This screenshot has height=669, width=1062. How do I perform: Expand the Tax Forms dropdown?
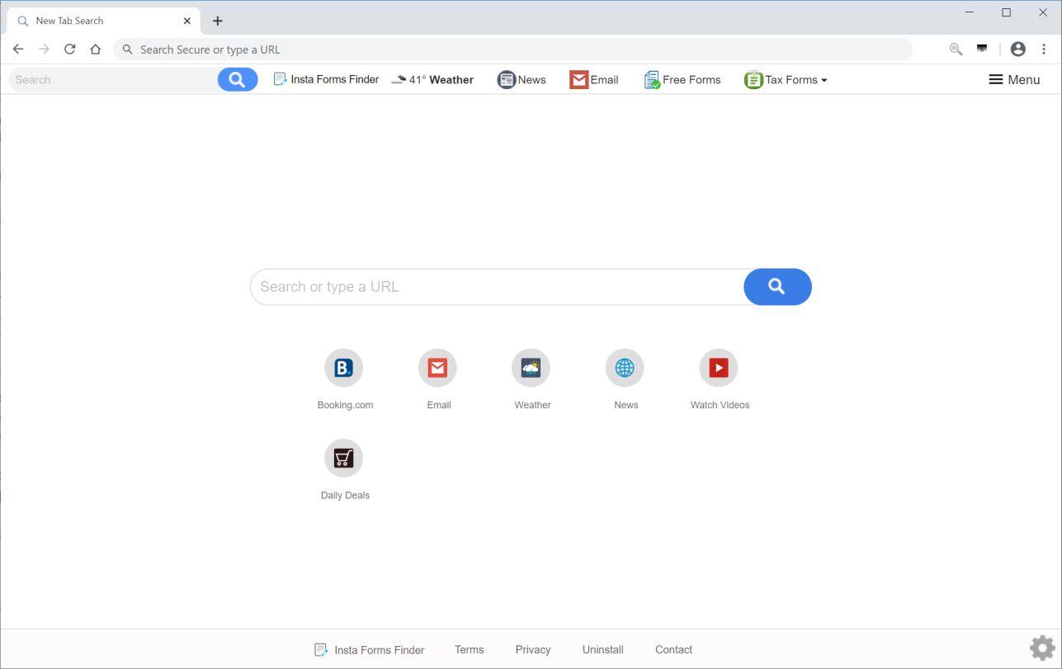point(785,79)
